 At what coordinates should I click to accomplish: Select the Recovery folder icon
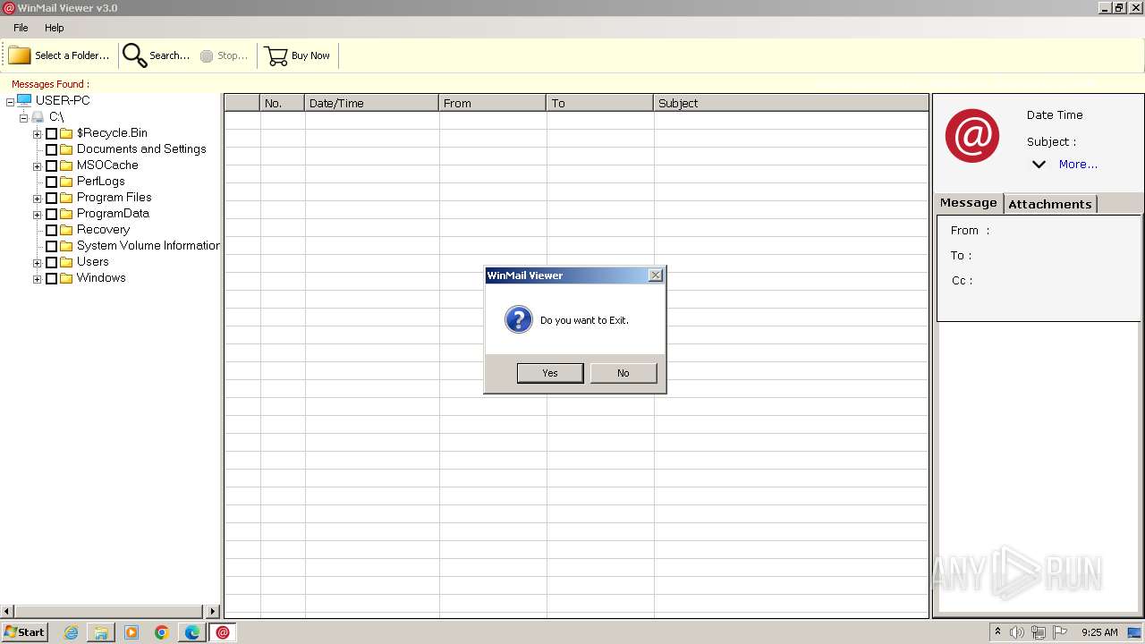(66, 230)
